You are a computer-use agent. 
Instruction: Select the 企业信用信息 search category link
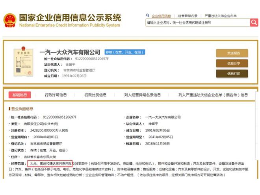162,16
